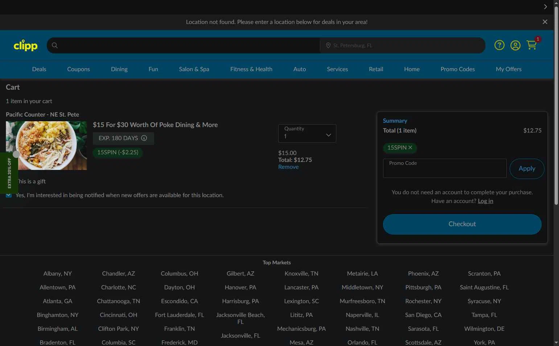Select Wilmington, DE market
Viewport: 559px width, 346px height.
[x=484, y=329]
